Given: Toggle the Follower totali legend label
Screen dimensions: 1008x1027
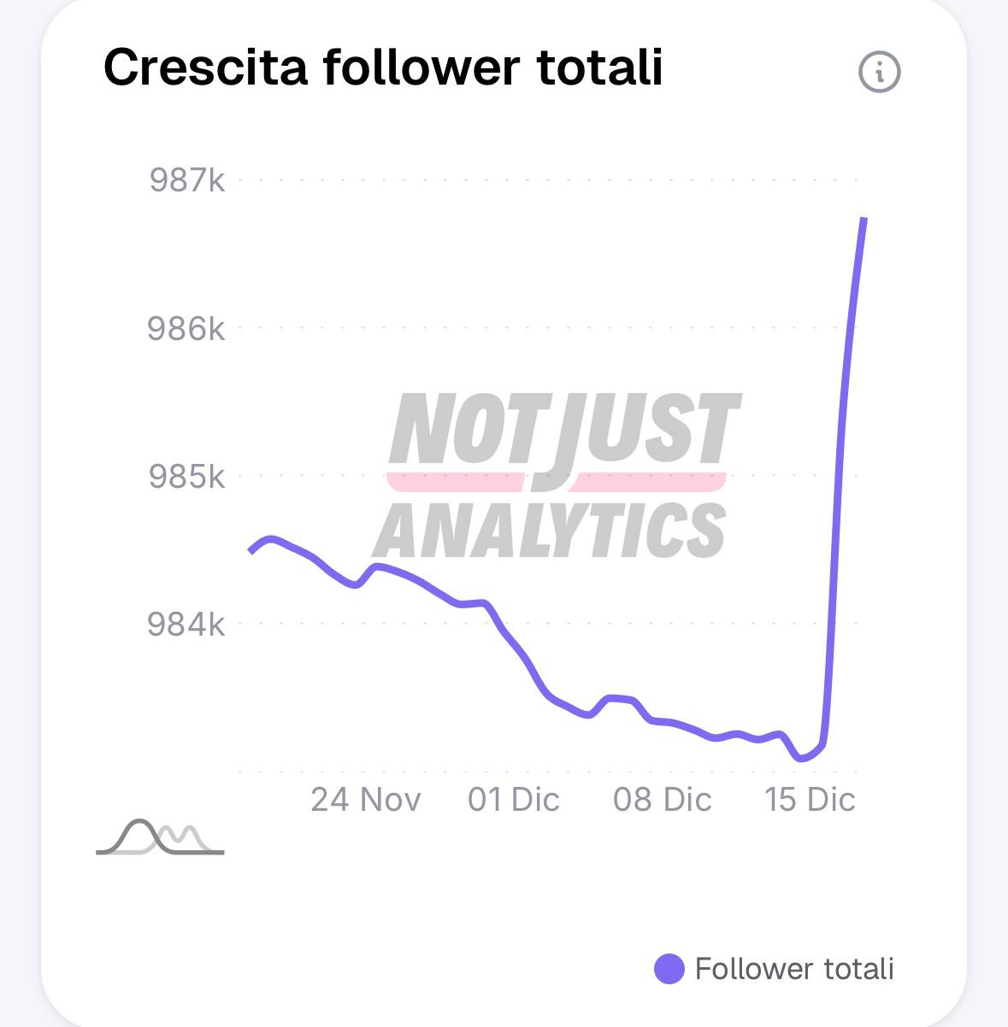Looking at the screenshot, I should [x=794, y=969].
